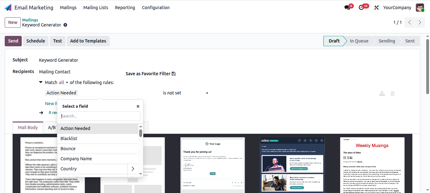Open the activities clock icon
430x193 pixels.
[361, 8]
